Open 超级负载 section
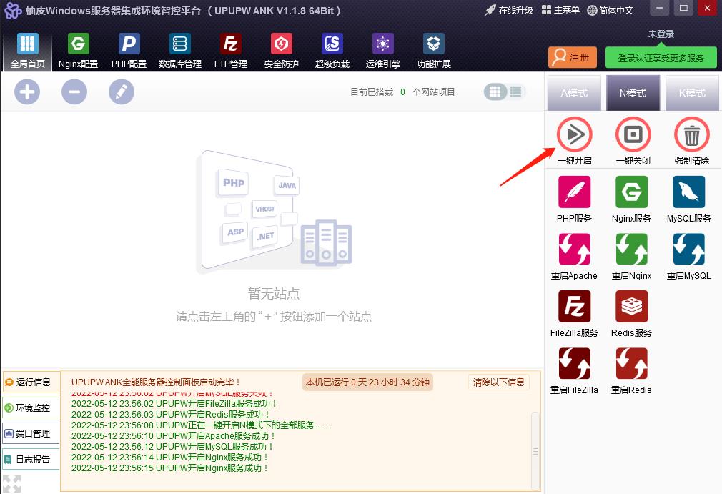The height and width of the screenshot is (494, 722). (332, 51)
